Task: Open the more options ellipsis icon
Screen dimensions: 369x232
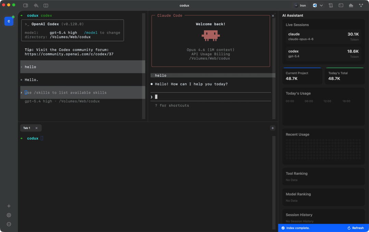Action: [9, 224]
